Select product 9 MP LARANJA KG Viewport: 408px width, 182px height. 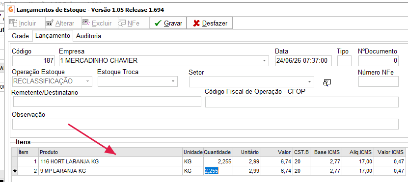tap(110, 171)
